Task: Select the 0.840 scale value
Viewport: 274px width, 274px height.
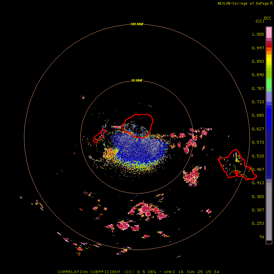Action: (258, 75)
